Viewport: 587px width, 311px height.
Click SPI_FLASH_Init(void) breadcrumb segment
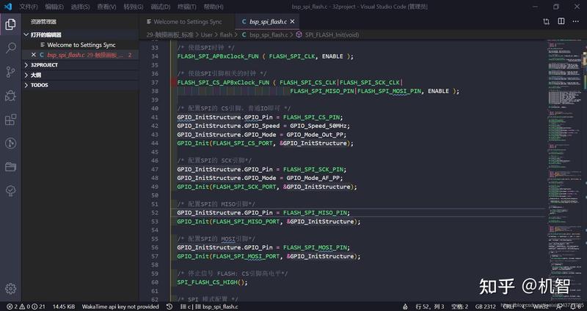[332, 34]
